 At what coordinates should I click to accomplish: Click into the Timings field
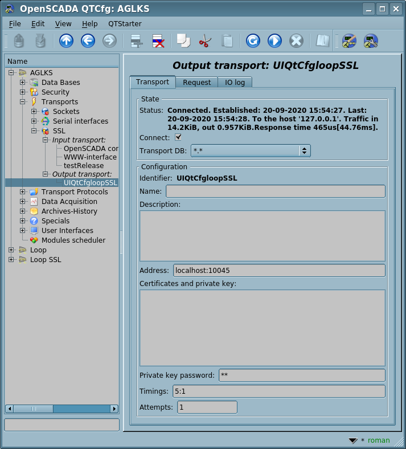(x=279, y=391)
